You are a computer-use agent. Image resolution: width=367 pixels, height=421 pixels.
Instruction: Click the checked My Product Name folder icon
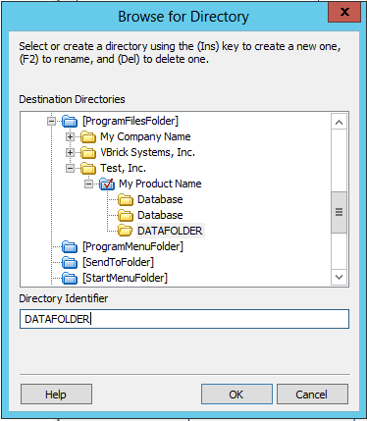pos(107,184)
